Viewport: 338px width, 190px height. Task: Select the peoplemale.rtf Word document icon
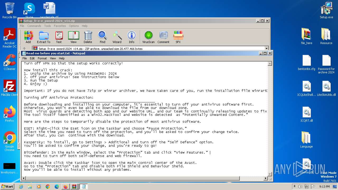[49, 11]
